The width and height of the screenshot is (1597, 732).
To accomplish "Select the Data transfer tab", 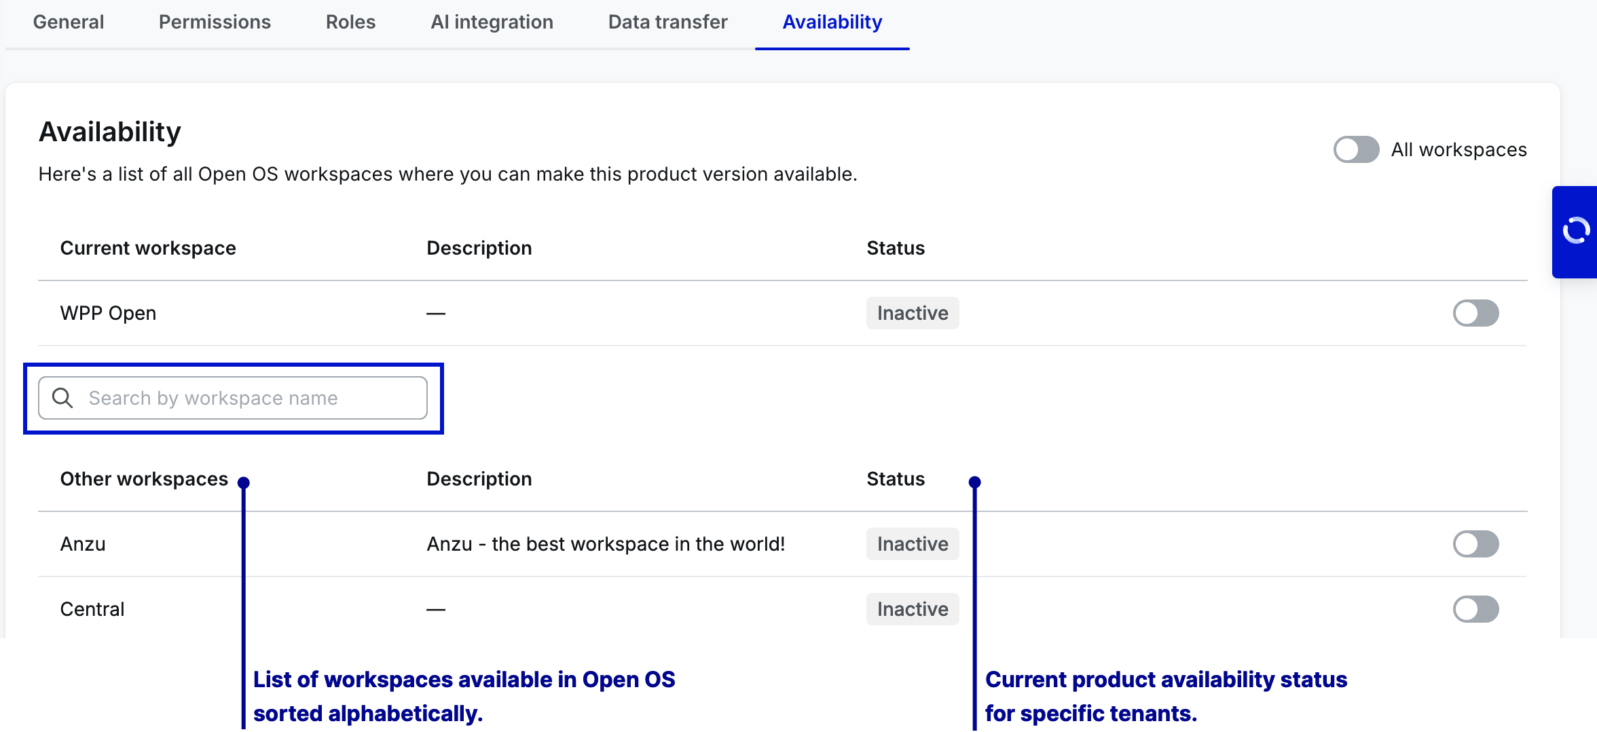I will [667, 22].
